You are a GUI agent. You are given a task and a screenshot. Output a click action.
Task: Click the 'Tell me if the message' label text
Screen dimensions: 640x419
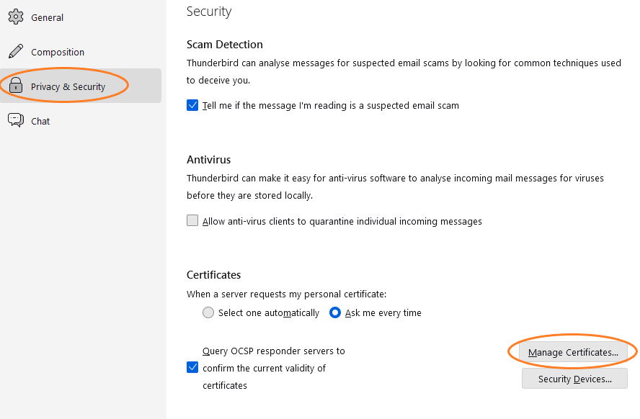[330, 105]
